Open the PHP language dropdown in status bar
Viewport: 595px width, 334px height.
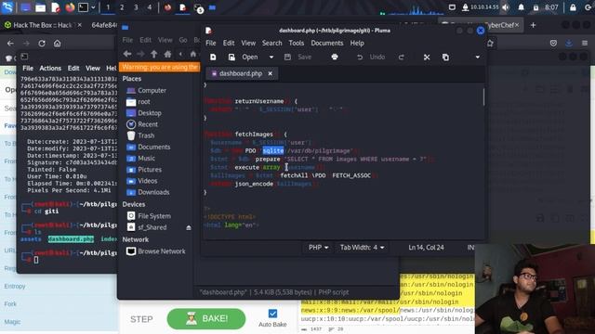pyautogui.click(x=318, y=248)
